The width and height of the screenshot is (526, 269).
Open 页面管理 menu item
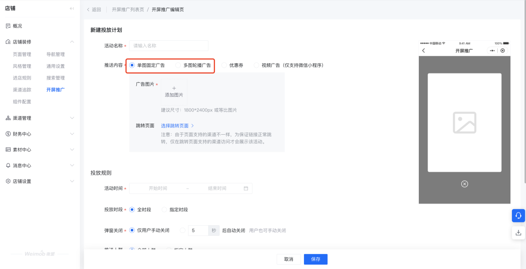point(22,54)
